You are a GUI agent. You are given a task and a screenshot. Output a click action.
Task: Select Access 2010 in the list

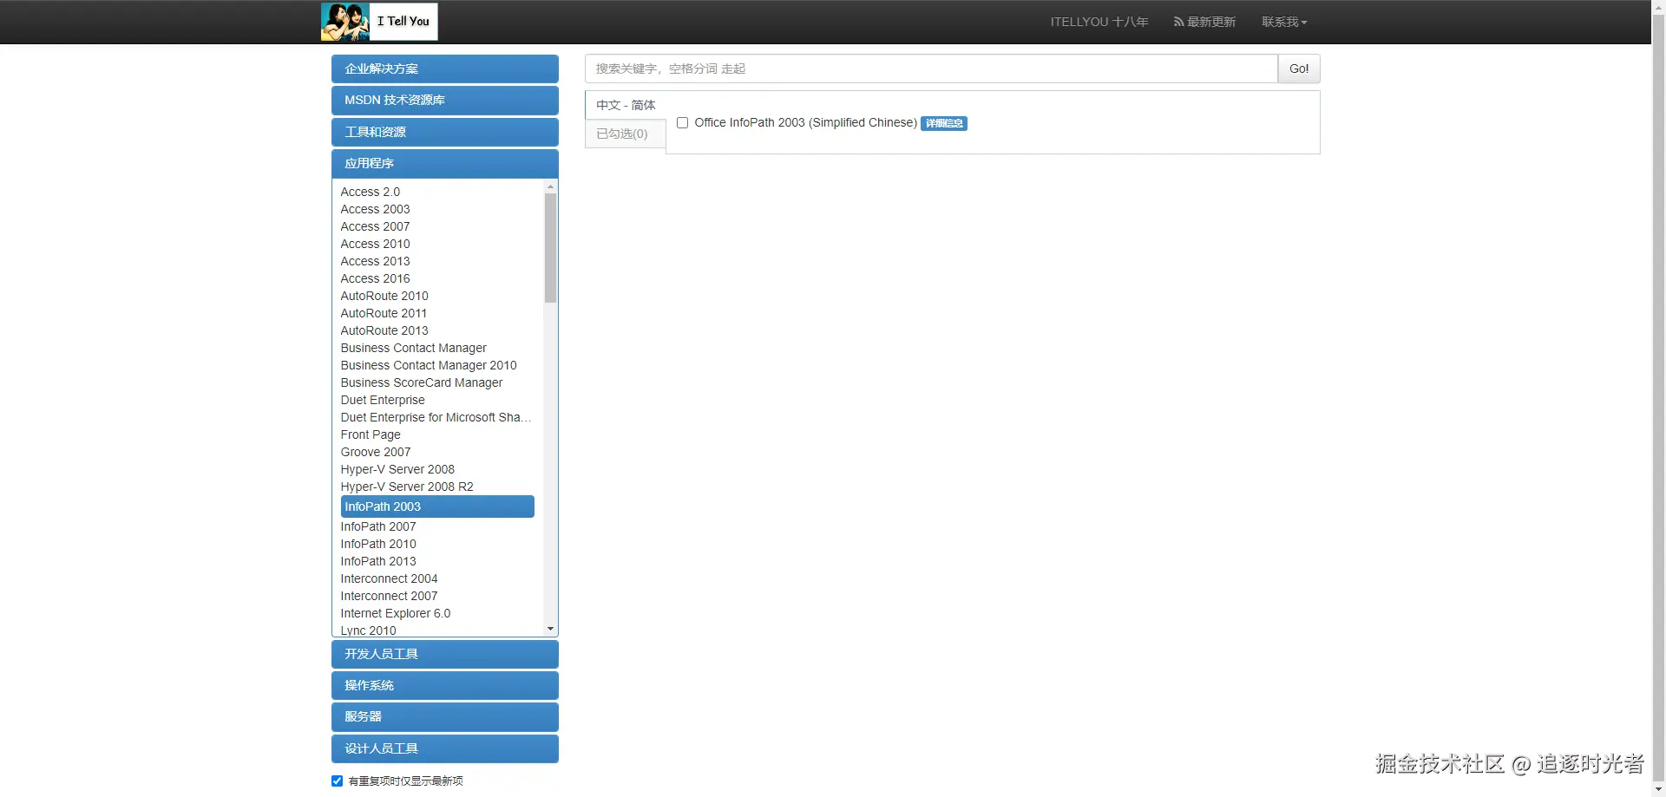pos(375,244)
